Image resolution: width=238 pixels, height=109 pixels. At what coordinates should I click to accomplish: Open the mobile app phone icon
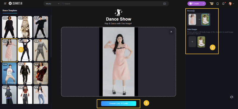(x=217, y=4)
